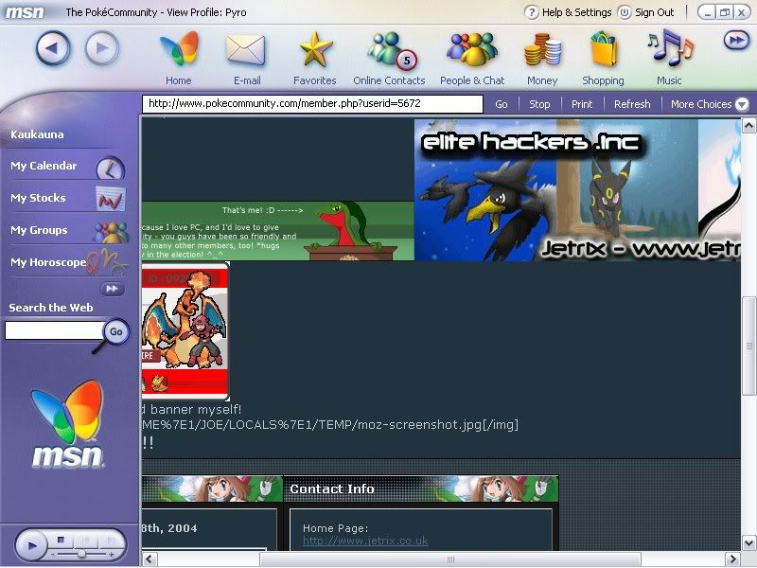Show more toolbar buttons with double arrow
The width and height of the screenshot is (757, 568).
pos(736,41)
